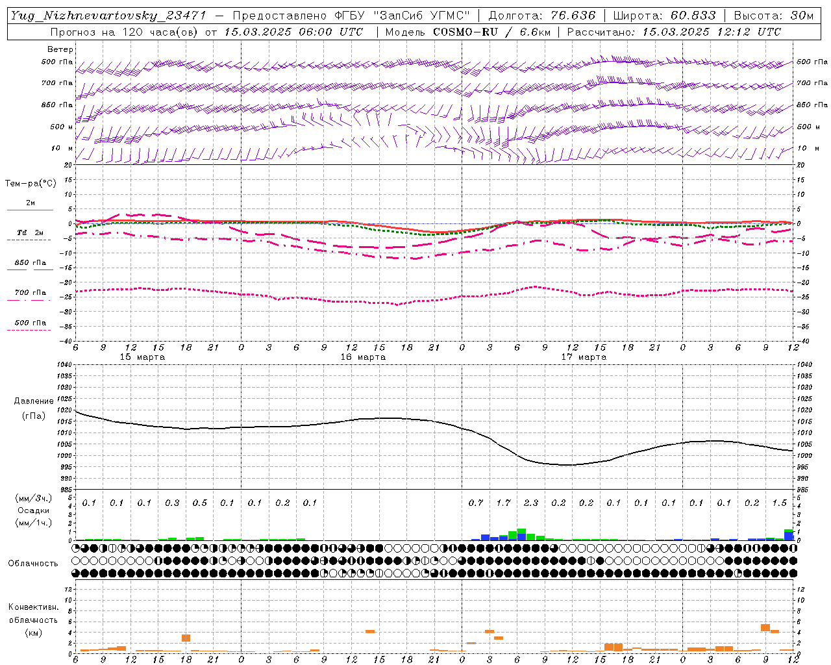Image resolution: width=831 pixels, height=665 pixels.
Task: Click the right-side 850 гПа wind level label
Action: pos(812,105)
